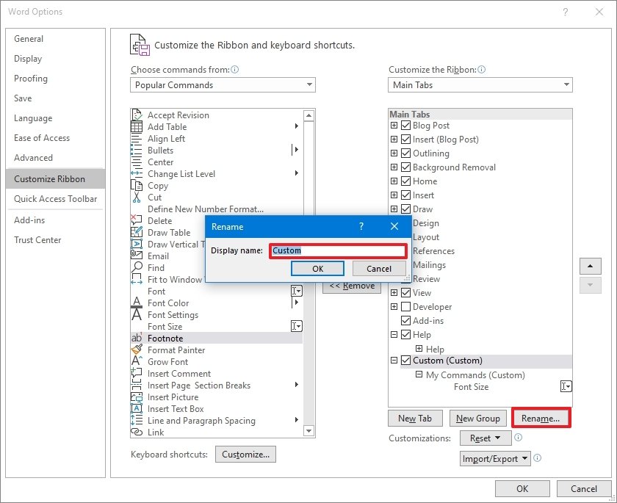Image resolution: width=617 pixels, height=503 pixels.
Task: Toggle the Insert (Blog Post) checkbox
Action: click(405, 140)
